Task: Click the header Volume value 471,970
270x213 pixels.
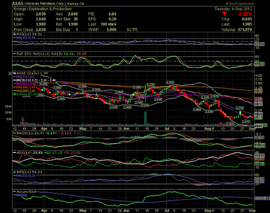Action: click(x=245, y=30)
